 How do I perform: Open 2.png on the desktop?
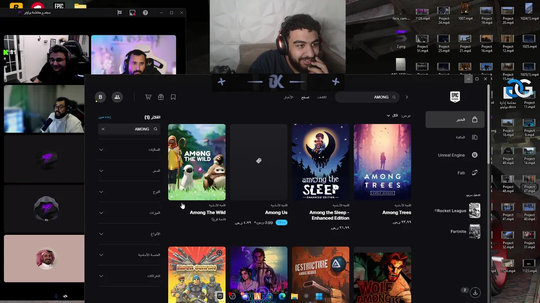coord(401,39)
